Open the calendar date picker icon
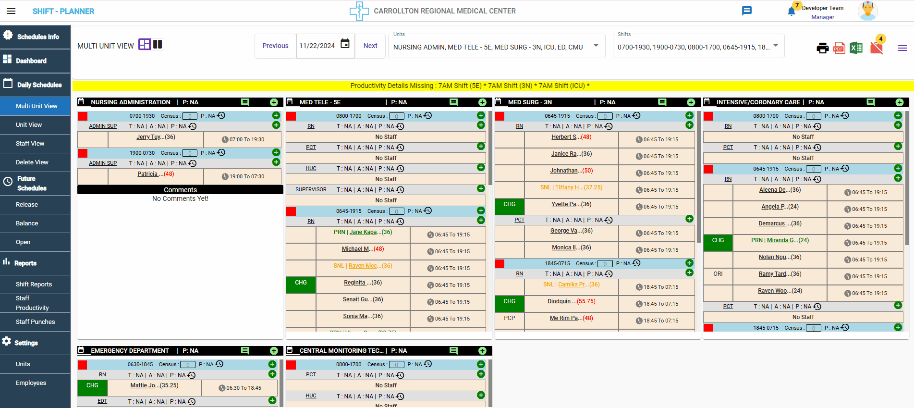Screen dimensions: 914x408 pyautogui.click(x=345, y=44)
